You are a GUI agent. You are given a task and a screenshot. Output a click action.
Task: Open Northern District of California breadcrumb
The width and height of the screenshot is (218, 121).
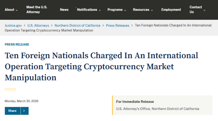[x=77, y=25]
